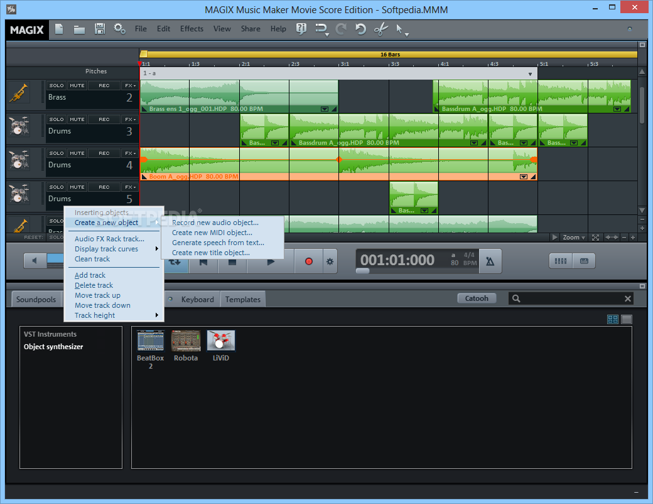Image resolution: width=653 pixels, height=504 pixels.
Task: Open program settings gear icon
Action: (x=119, y=29)
